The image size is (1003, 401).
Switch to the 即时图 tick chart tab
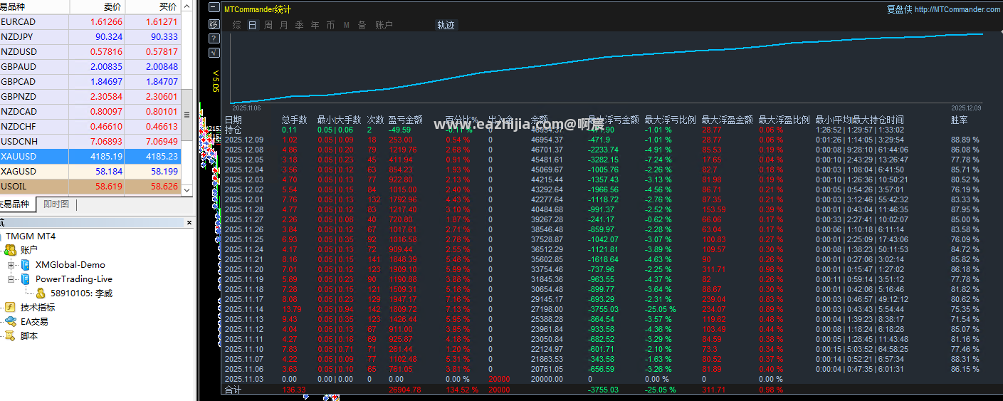pyautogui.click(x=56, y=204)
